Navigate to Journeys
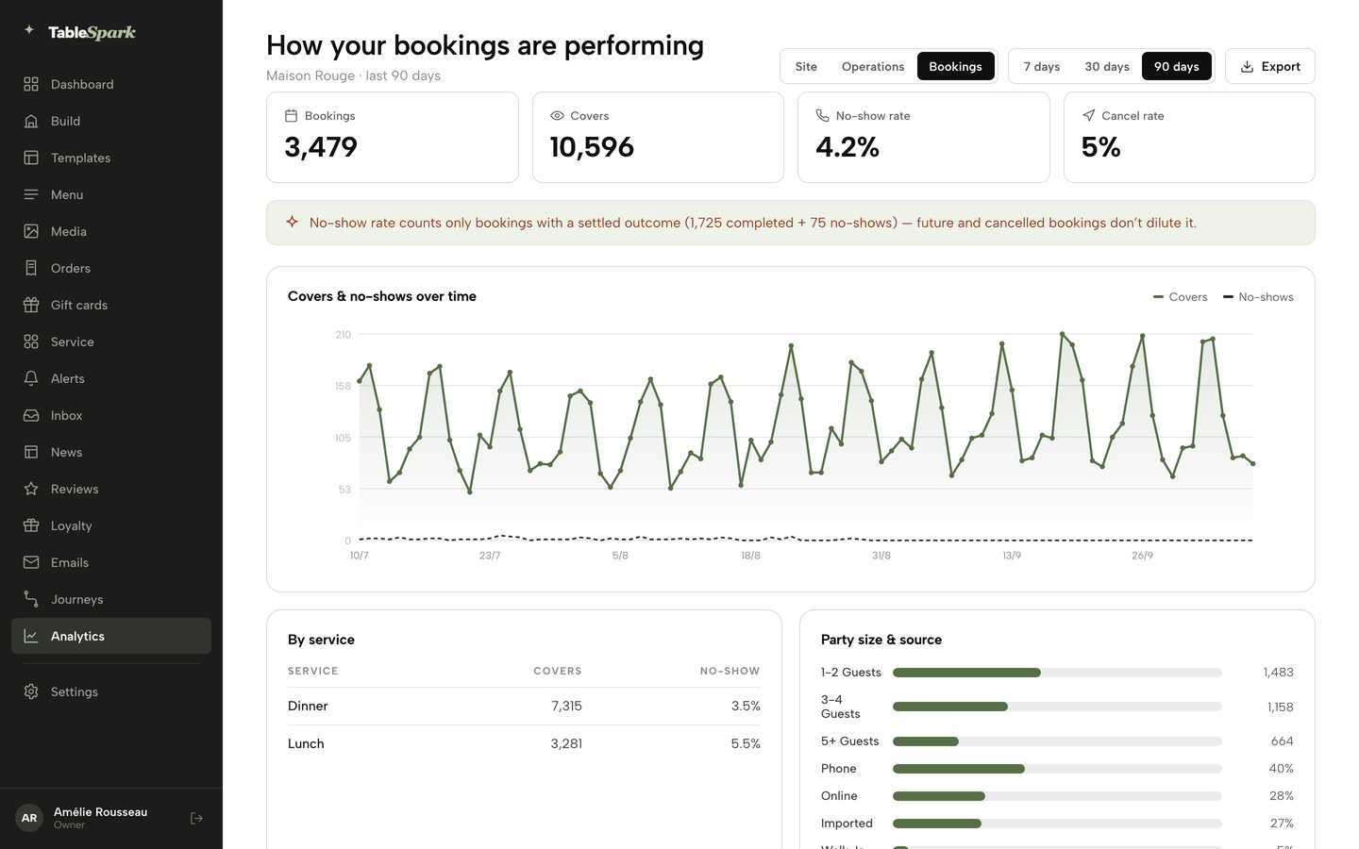The height and width of the screenshot is (849, 1359). tap(111, 599)
